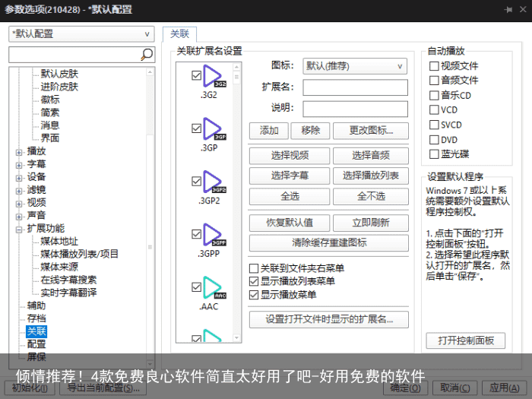Screen dimensions: 532x399
Task: Select the .AAC file type icon
Action: [x=213, y=287]
